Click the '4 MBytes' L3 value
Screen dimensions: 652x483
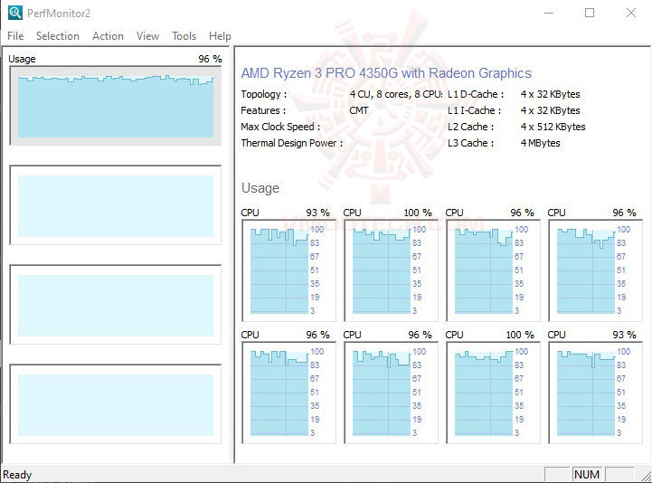[x=540, y=143]
